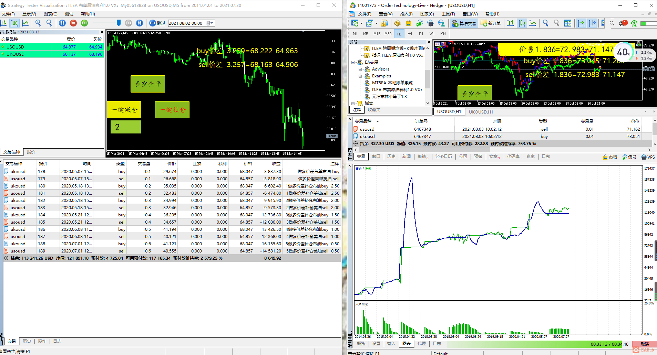
Task: Adjust the tester playback speed slider
Action: pyautogui.click(x=119, y=23)
